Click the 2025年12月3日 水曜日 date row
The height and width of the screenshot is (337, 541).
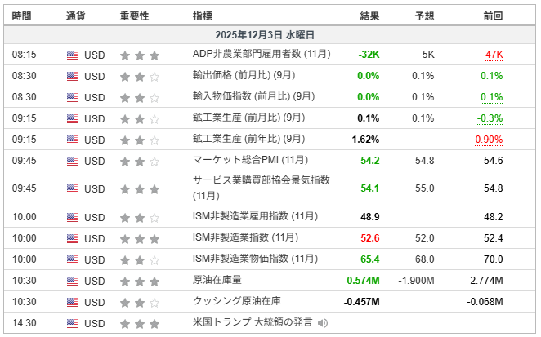[x=270, y=35]
